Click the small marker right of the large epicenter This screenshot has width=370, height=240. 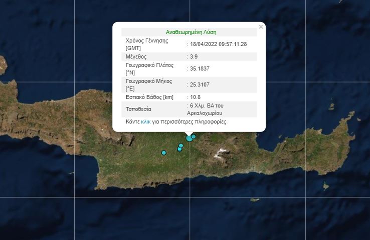pos(194,136)
